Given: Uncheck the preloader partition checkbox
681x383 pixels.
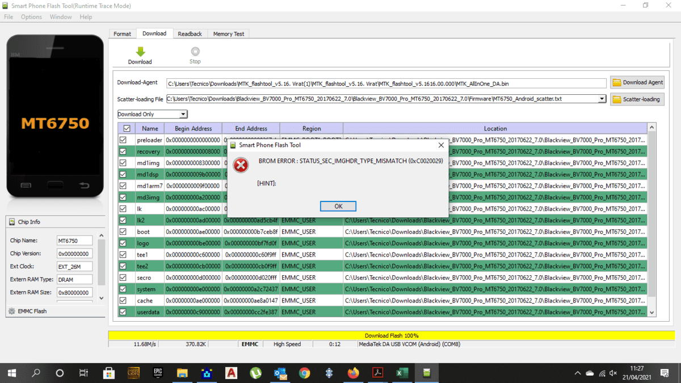Looking at the screenshot, I should point(123,140).
